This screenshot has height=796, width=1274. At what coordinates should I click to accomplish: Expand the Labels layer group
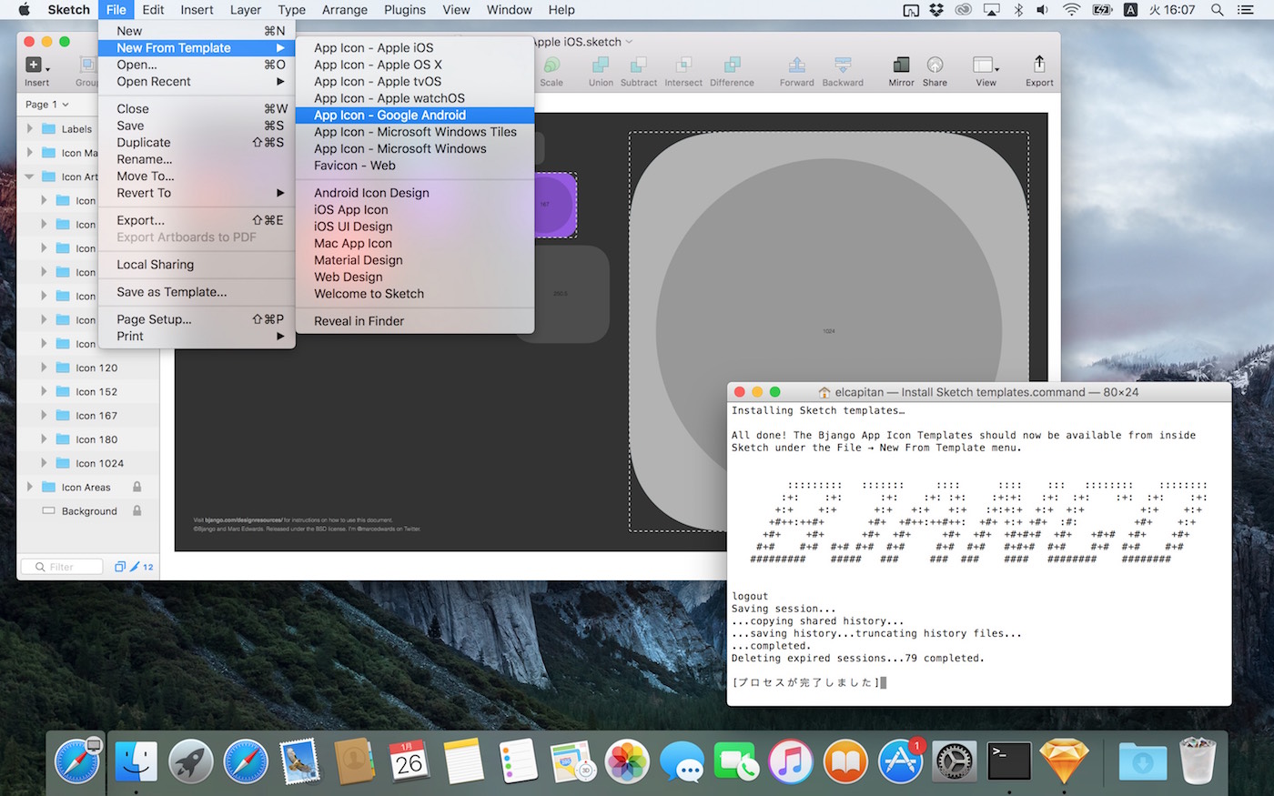pos(30,128)
